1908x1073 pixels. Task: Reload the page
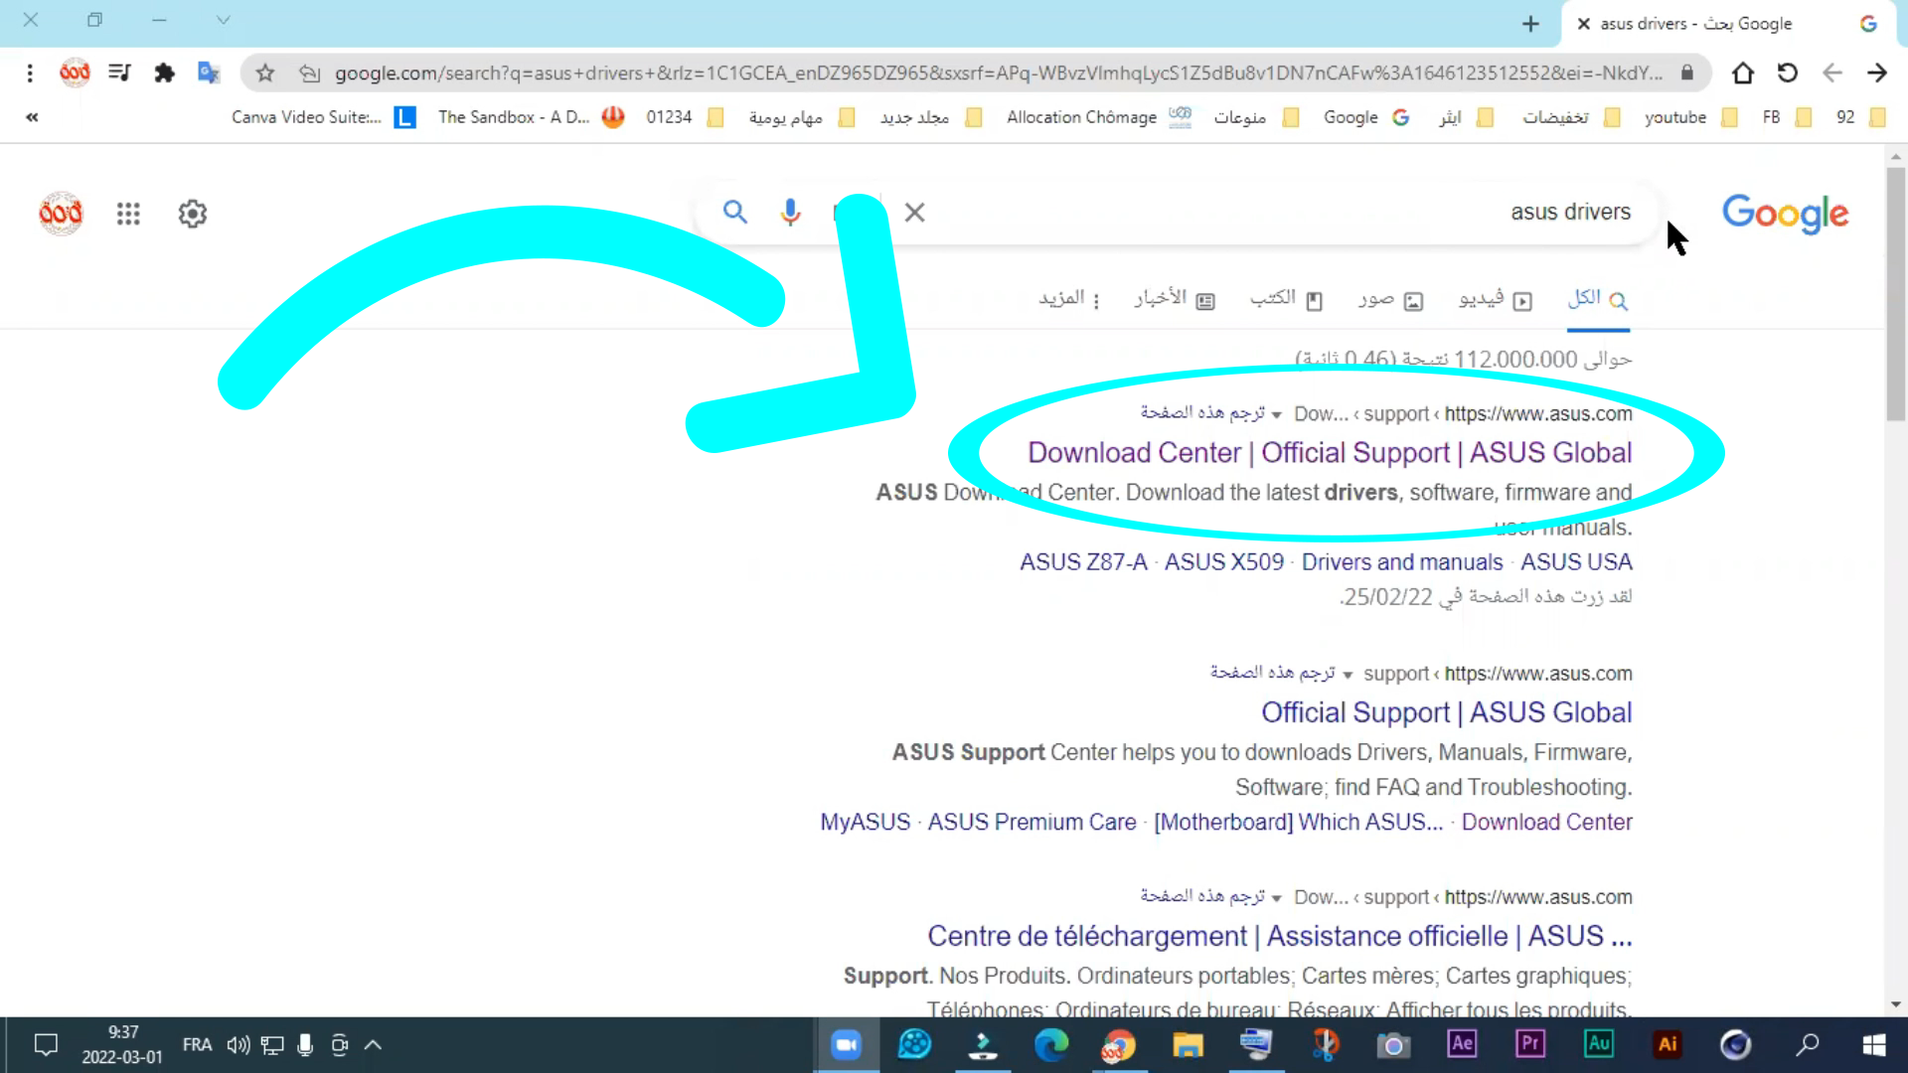click(x=1787, y=73)
